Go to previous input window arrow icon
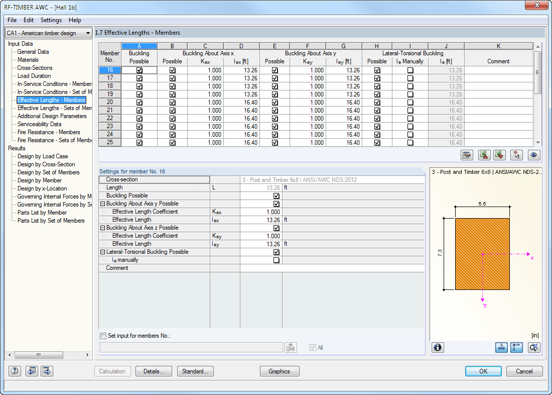 (32, 371)
